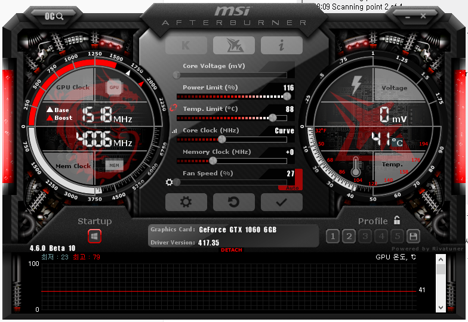Click the Powered by Rivatuner text

(427, 249)
